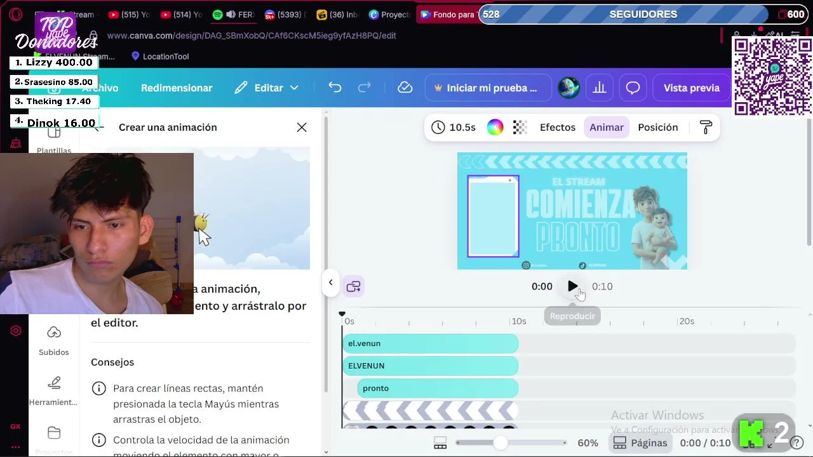This screenshot has height=457, width=813.
Task: Switch to the Fondo para tab
Action: (x=447, y=14)
